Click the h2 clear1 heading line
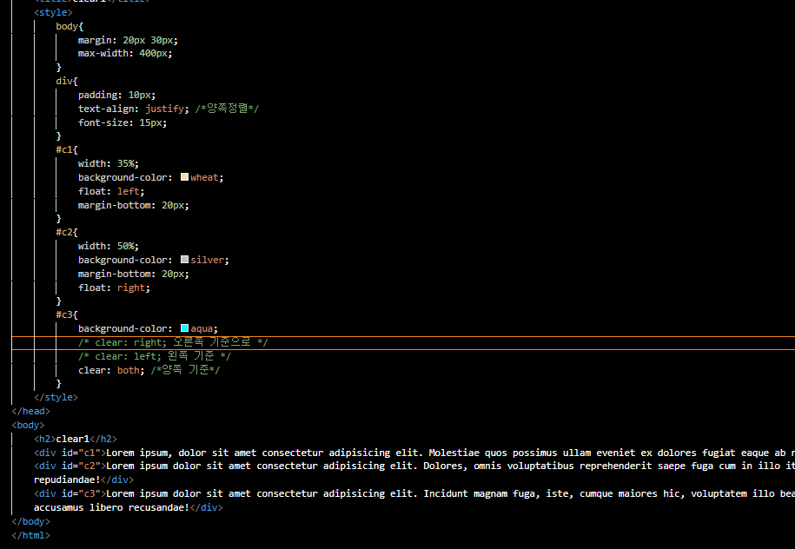Viewport: 795px width, 549px height. pos(75,439)
